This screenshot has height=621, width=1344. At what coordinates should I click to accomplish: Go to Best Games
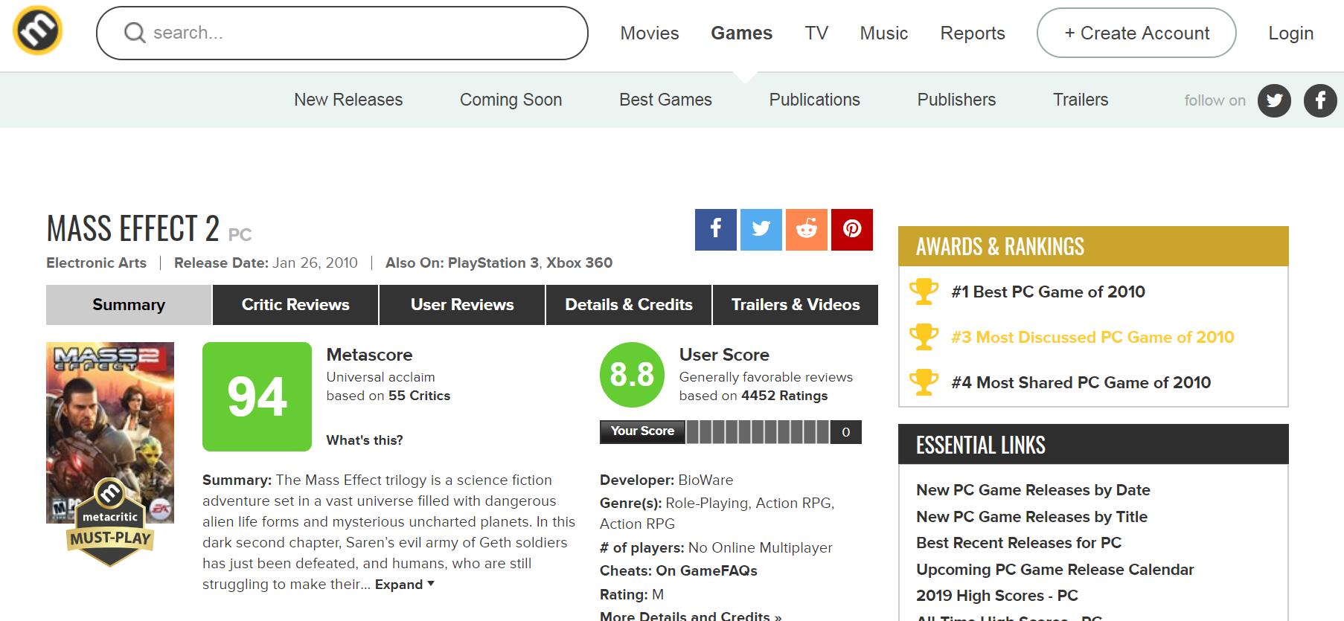click(665, 100)
